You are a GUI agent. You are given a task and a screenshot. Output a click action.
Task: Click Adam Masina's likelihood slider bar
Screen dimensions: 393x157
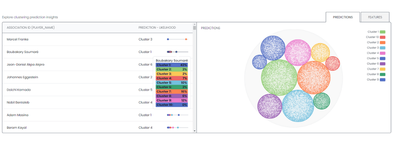tap(178, 115)
